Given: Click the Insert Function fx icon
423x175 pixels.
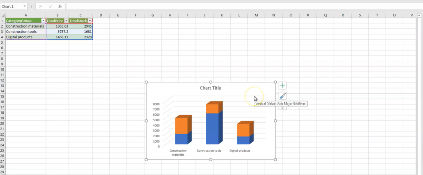Looking at the screenshot, I should (60, 7).
